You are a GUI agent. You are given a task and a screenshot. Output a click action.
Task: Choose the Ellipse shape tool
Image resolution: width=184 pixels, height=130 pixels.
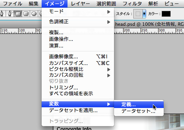(34, 14)
